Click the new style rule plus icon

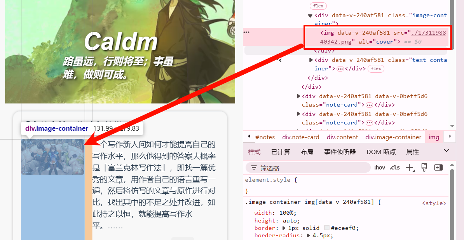(x=410, y=168)
